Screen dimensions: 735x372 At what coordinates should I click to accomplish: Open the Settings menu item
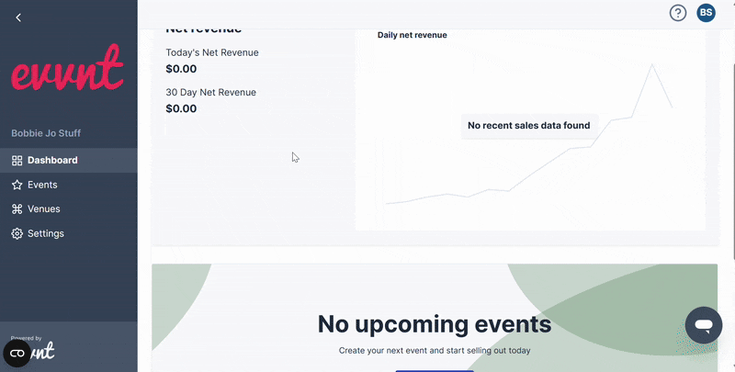point(46,233)
